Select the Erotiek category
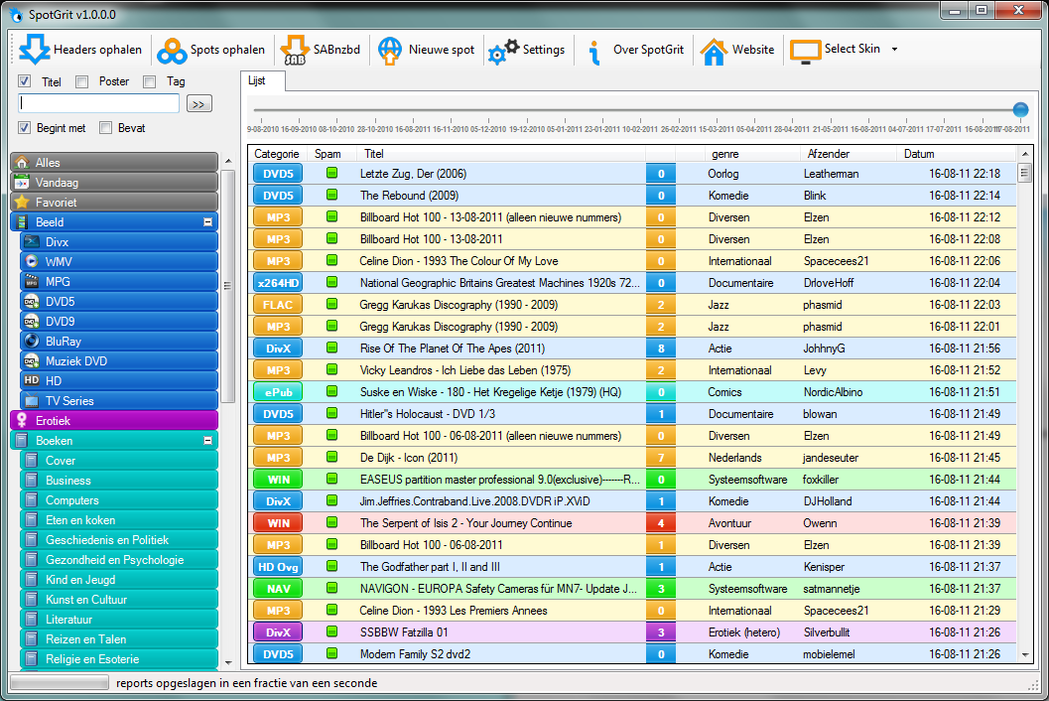This screenshot has height=701, width=1049. pyautogui.click(x=114, y=420)
